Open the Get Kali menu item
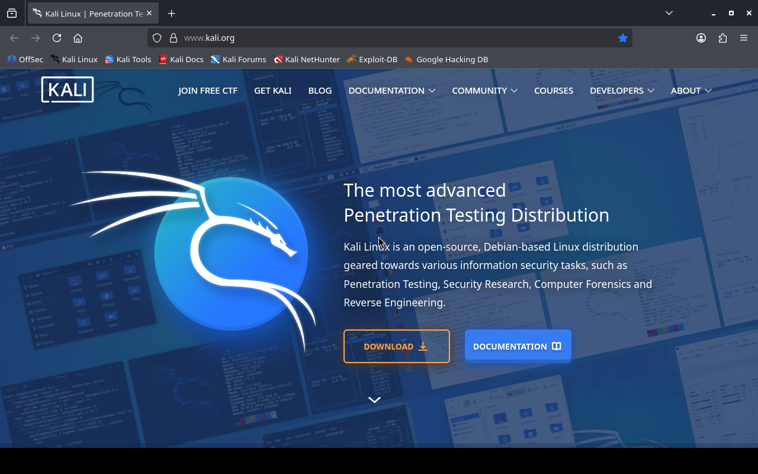The height and width of the screenshot is (474, 758). click(x=272, y=91)
